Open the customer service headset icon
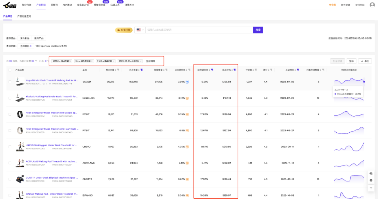Image resolution: width=378 pixels, height=199 pixels. (x=371, y=174)
